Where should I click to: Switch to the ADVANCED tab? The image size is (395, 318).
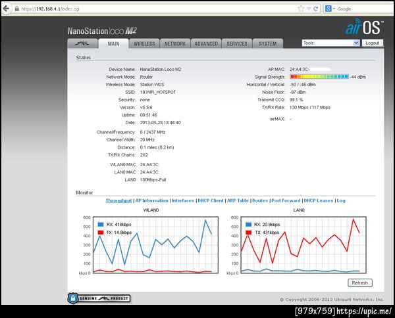[206, 43]
